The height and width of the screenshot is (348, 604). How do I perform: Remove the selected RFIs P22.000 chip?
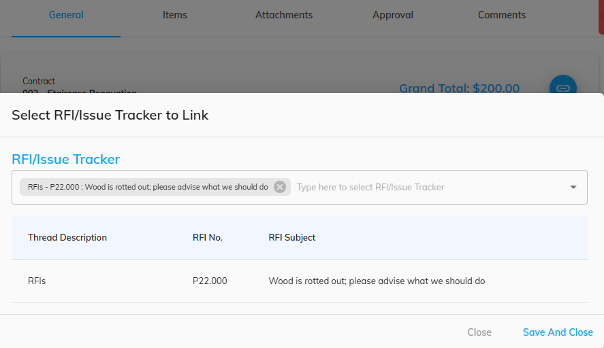[x=280, y=187]
